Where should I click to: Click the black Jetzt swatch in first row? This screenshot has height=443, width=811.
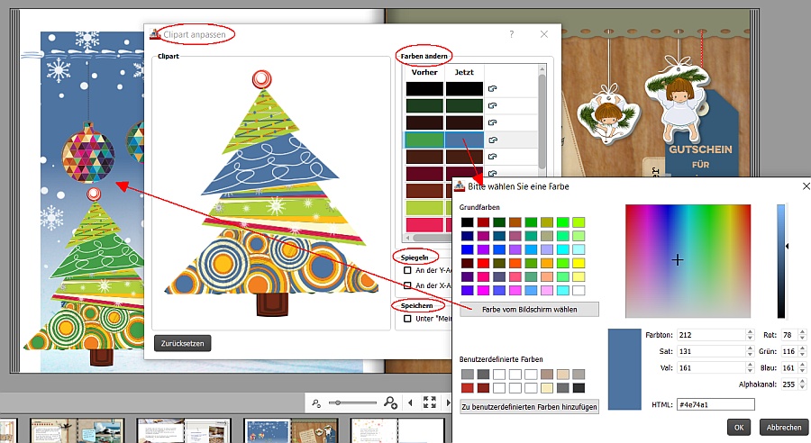point(464,89)
